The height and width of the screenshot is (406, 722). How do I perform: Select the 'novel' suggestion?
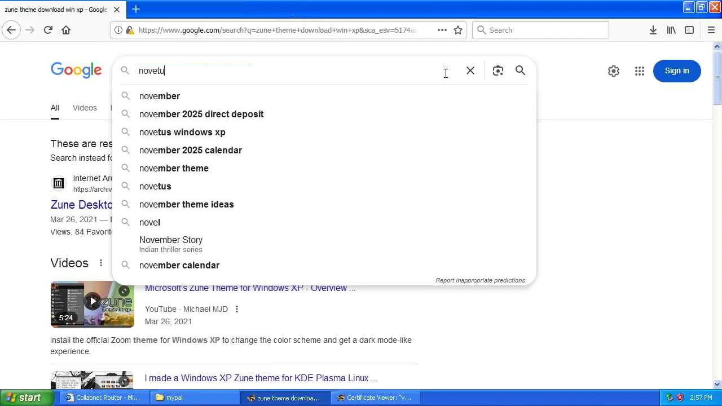(324, 222)
